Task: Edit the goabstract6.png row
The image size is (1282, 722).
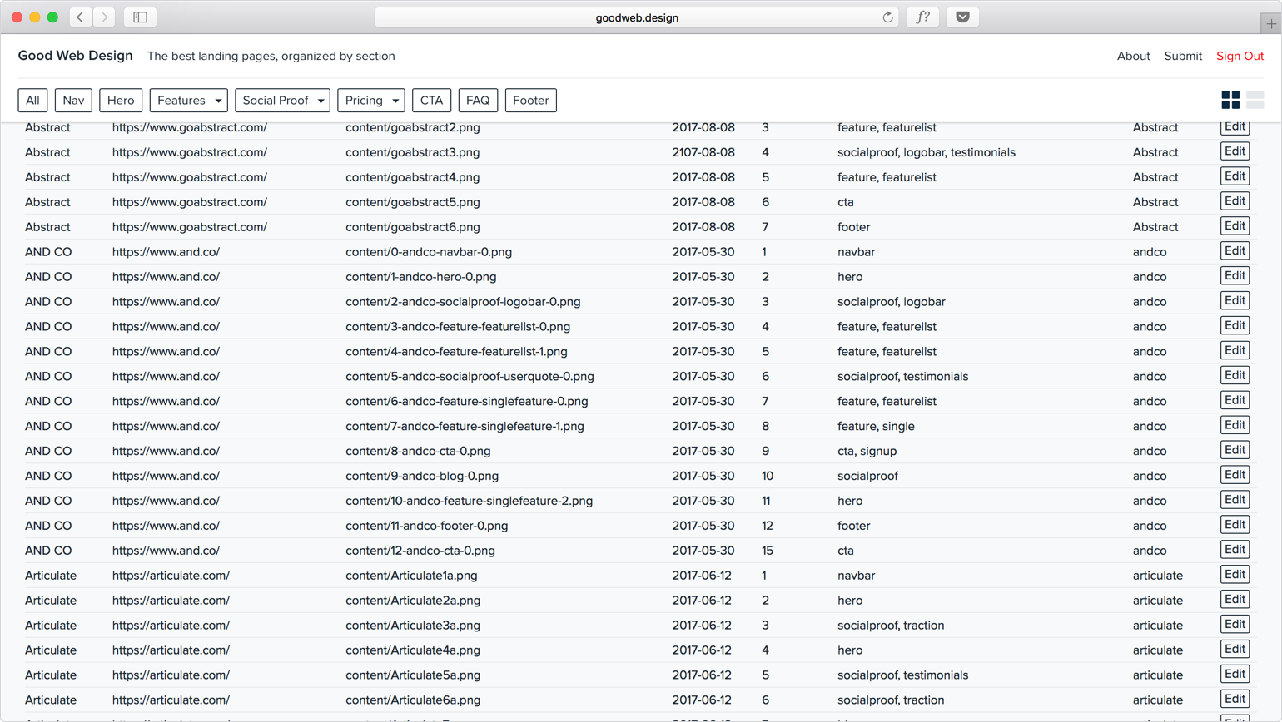Action: (1235, 226)
